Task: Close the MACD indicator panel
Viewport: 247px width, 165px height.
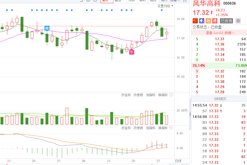Action: (x=171, y=128)
